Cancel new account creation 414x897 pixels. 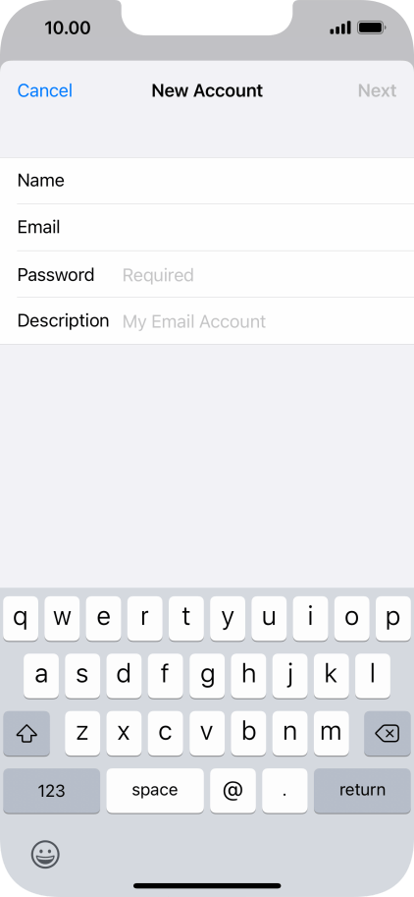(x=44, y=90)
